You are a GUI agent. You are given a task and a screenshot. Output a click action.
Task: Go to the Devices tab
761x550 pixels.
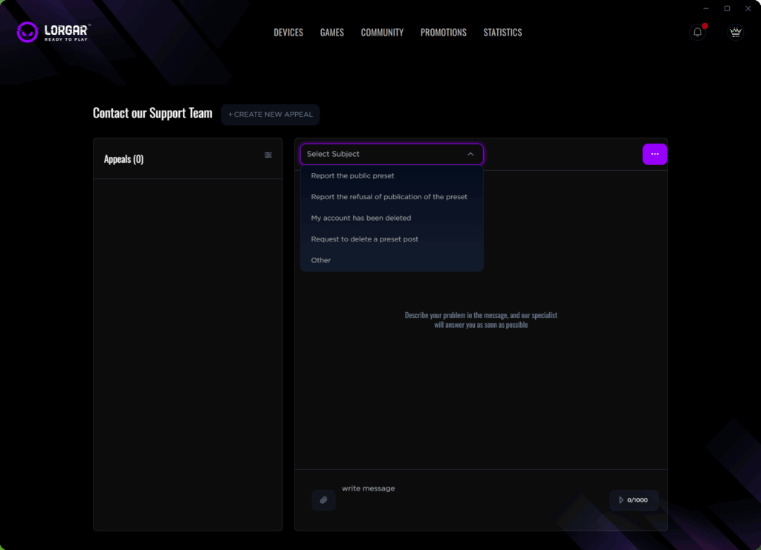tap(288, 33)
